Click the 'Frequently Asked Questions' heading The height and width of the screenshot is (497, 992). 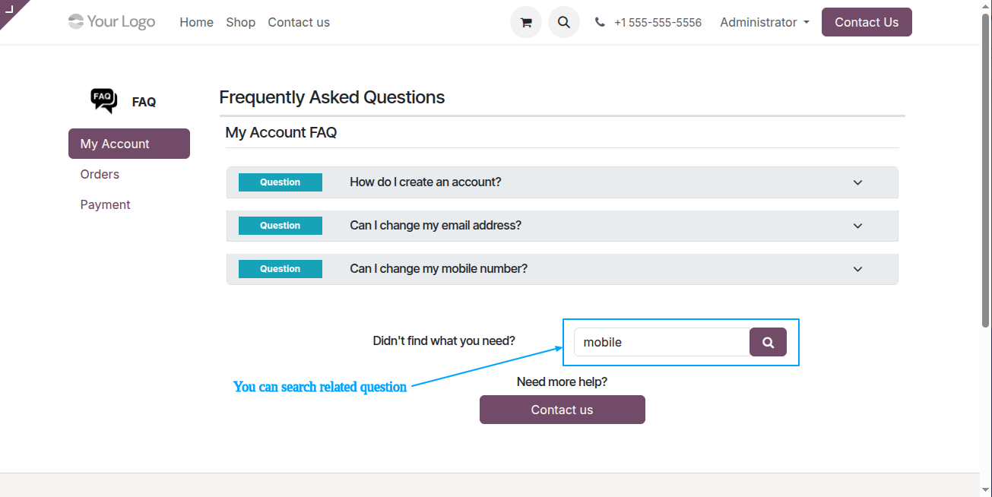coord(331,97)
